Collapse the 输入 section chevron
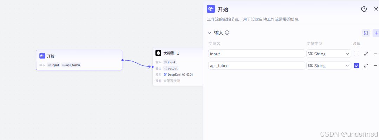 click(209, 33)
